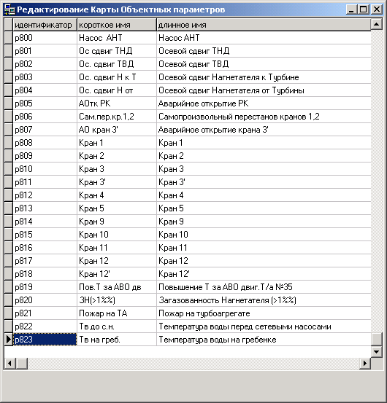Click horizontal scrollbar left arrow
The width and height of the screenshot is (387, 403).
[x=9, y=364]
